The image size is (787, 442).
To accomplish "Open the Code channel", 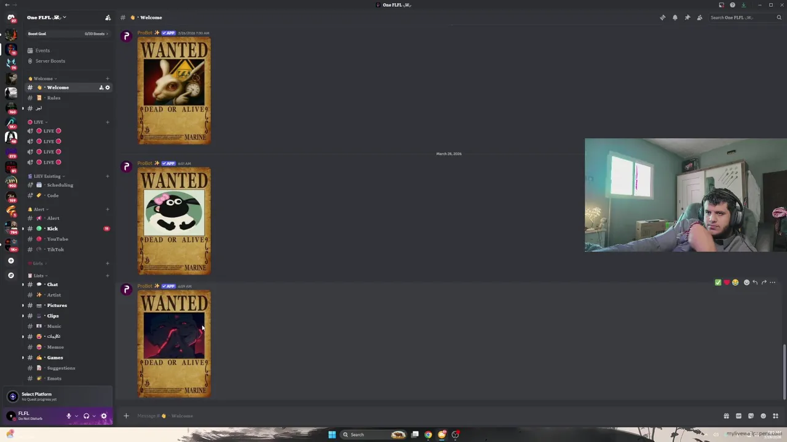I will (x=68, y=195).
